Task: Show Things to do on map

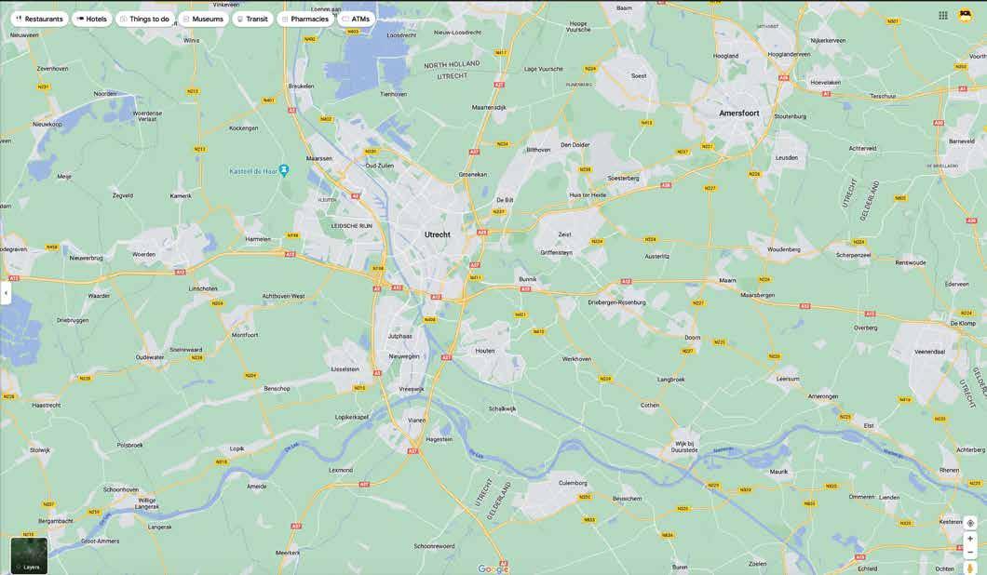Action: (144, 19)
